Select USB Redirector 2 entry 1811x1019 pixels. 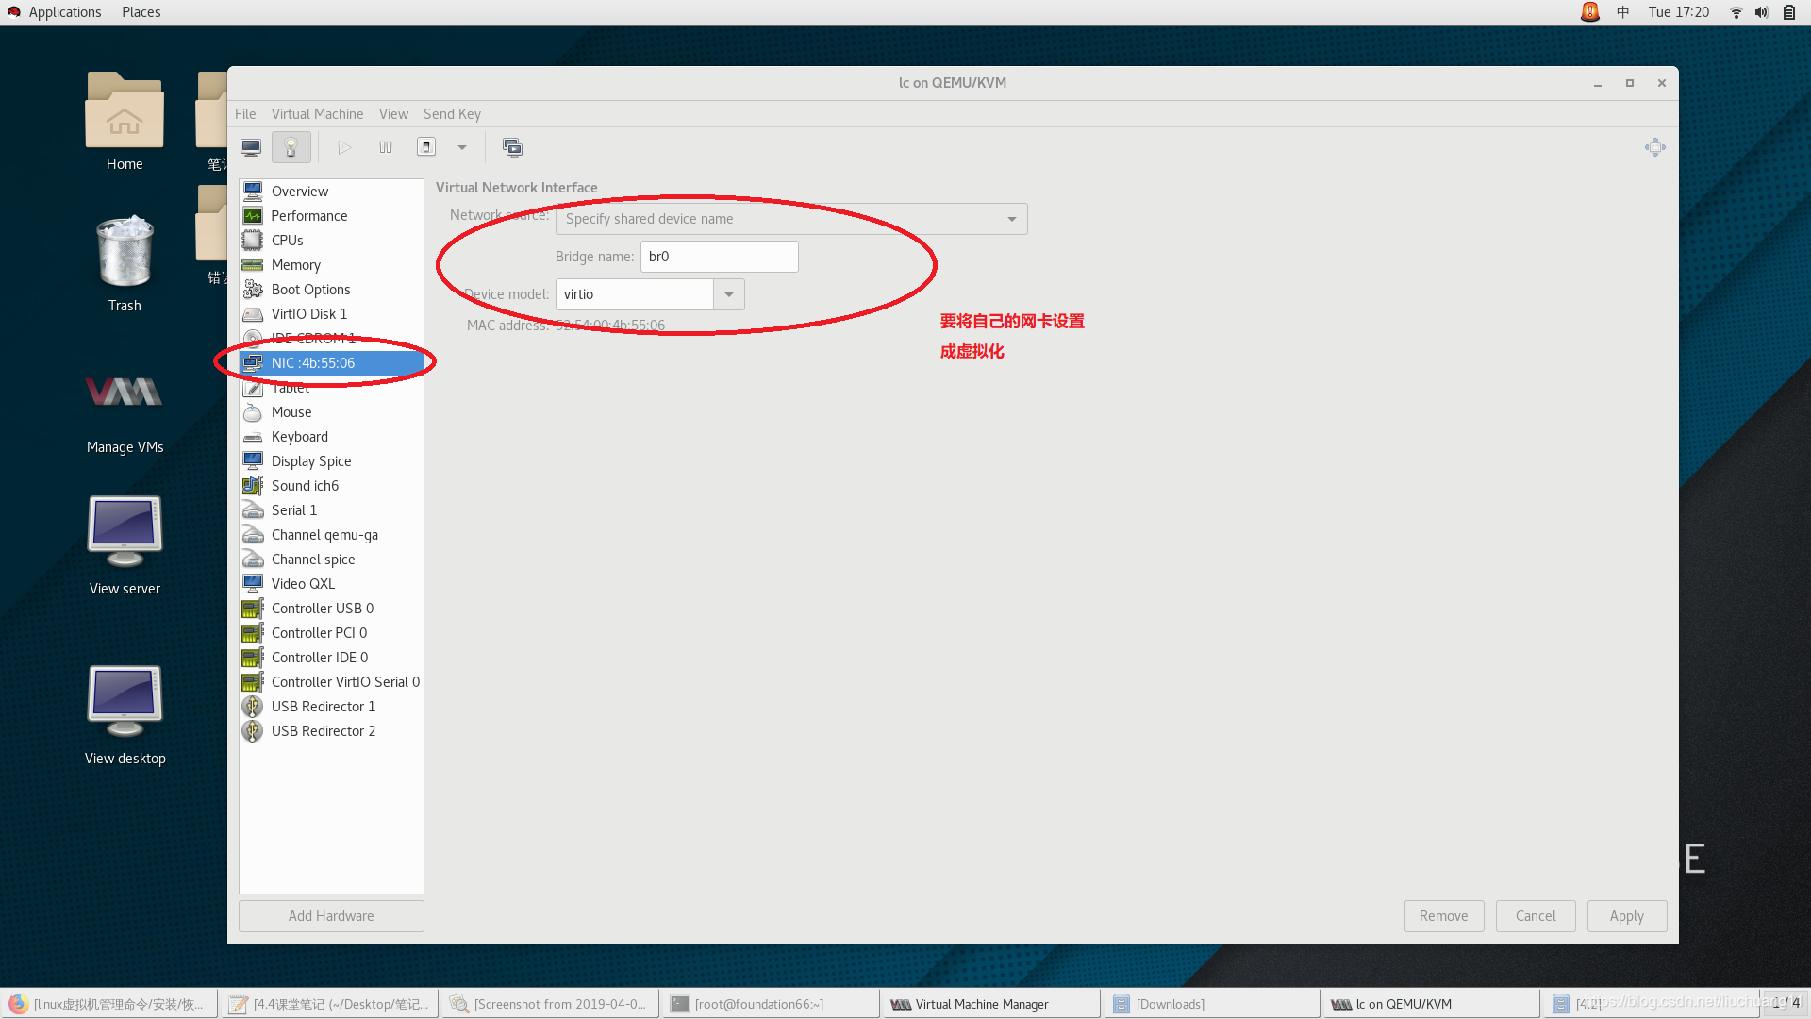[x=331, y=731]
